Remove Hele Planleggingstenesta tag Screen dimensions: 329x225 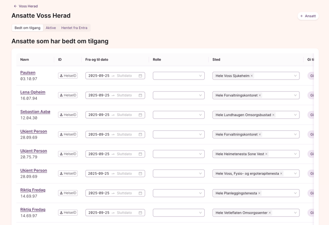click(x=259, y=193)
